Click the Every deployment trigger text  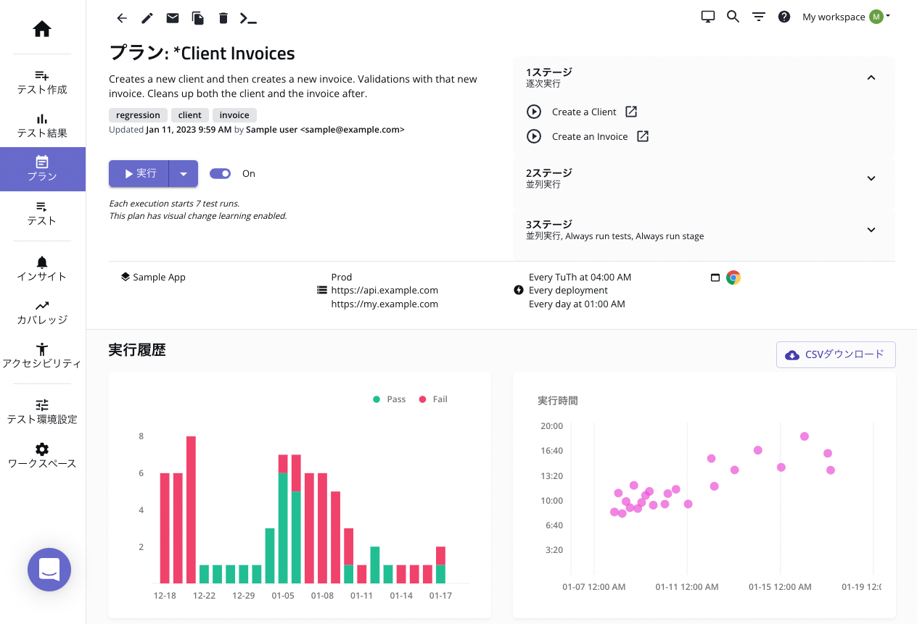click(568, 291)
